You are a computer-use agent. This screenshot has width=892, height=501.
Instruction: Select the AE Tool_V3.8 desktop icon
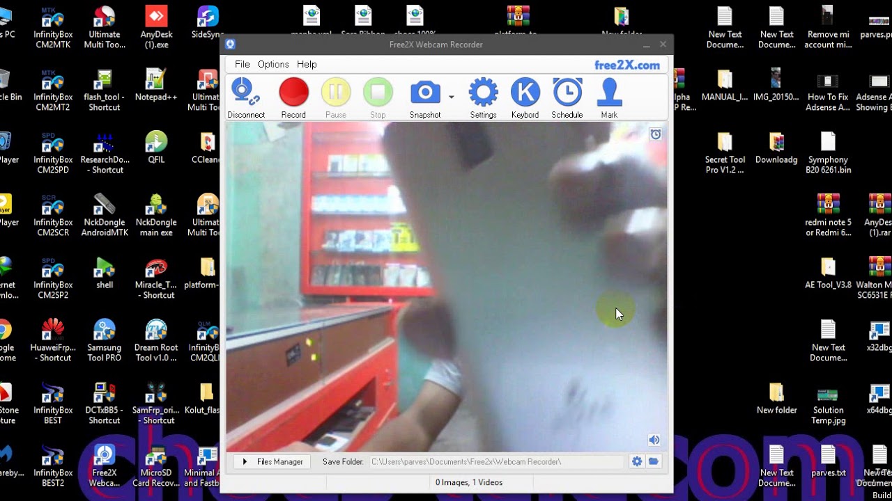[828, 273]
